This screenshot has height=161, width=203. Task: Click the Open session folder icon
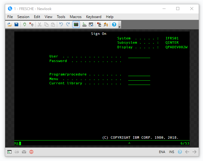click(9, 24)
